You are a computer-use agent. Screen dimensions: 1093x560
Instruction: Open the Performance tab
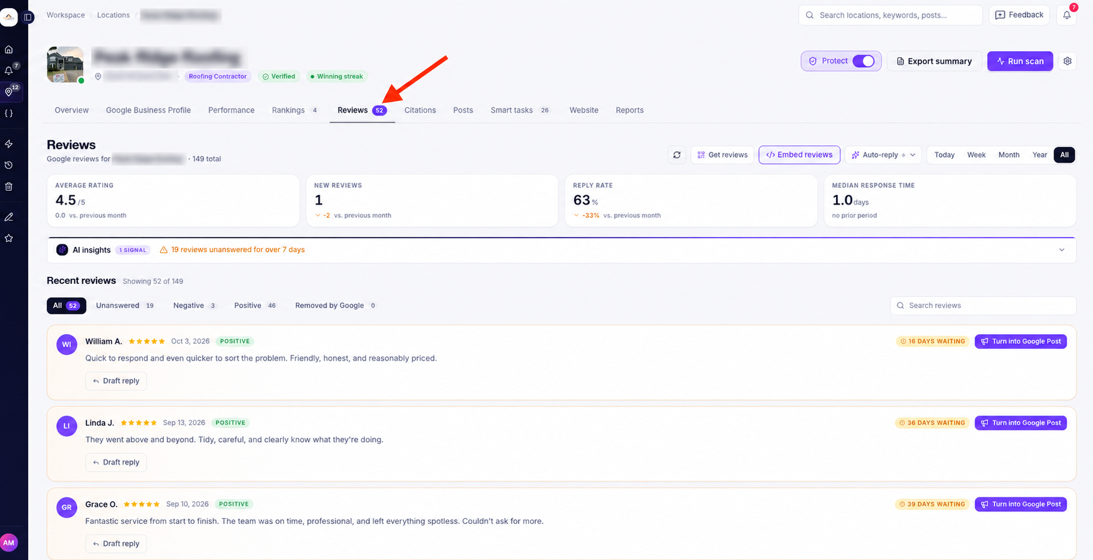[x=231, y=110]
